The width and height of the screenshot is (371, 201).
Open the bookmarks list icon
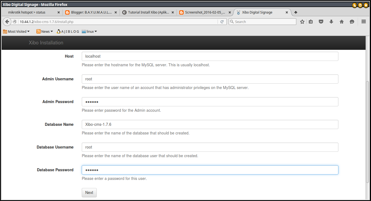pos(311,22)
